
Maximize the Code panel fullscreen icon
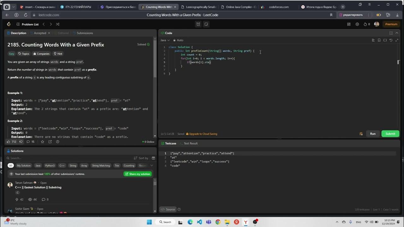tap(391, 33)
